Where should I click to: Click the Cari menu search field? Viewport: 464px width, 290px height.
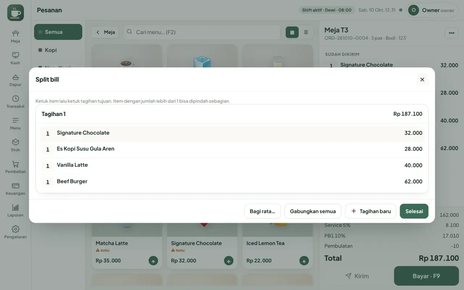coord(202,32)
